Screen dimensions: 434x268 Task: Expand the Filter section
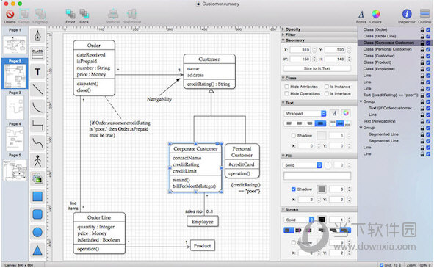point(283,35)
